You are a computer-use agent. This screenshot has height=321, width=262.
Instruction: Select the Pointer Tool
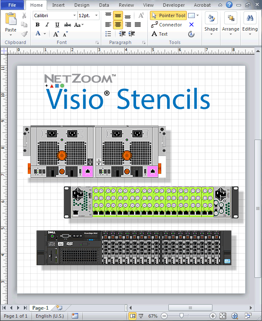168,16
